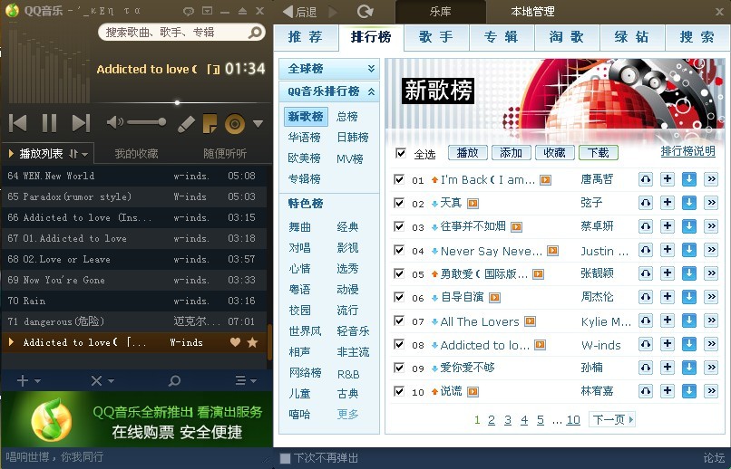
Task: Uncheck song 06 自导自演
Action: click(399, 297)
